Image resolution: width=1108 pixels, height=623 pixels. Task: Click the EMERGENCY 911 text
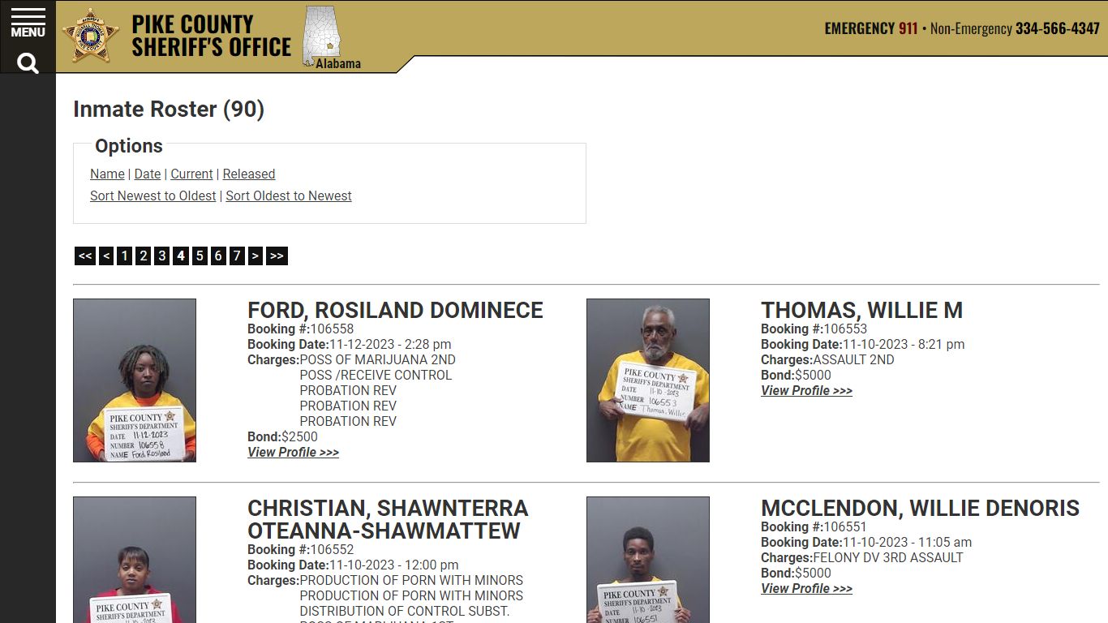870,28
